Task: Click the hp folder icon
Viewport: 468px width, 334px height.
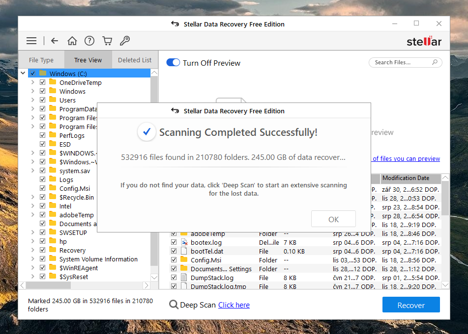Action: [53, 241]
